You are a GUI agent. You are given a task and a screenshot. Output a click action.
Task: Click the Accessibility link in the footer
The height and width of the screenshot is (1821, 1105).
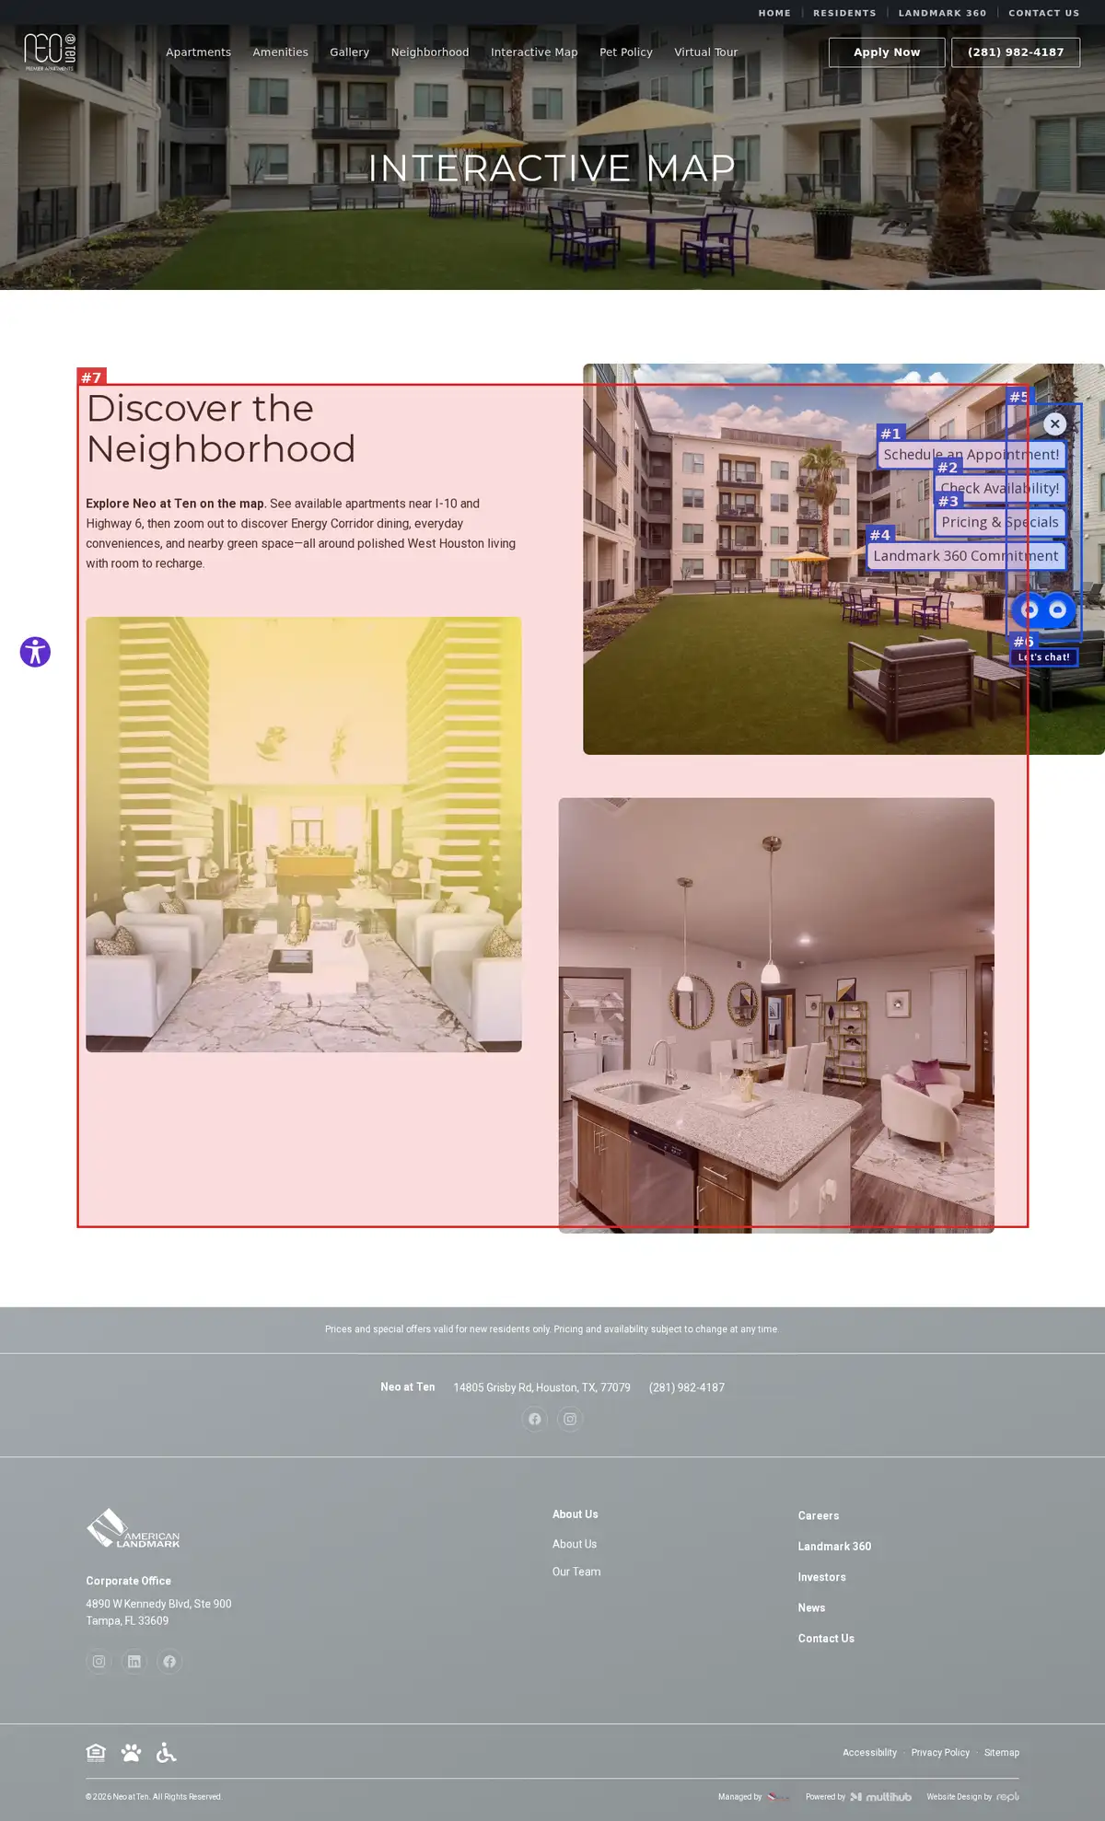[x=869, y=1753]
